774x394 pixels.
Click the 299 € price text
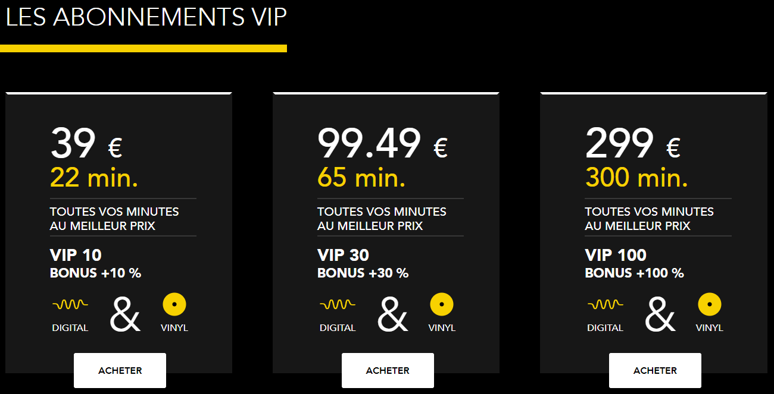pos(632,144)
